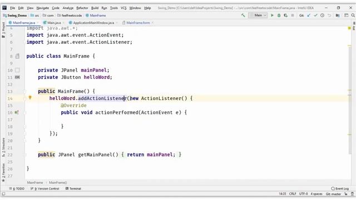
Task: Click MainFrame class in navigation bar
Action: click(96, 16)
